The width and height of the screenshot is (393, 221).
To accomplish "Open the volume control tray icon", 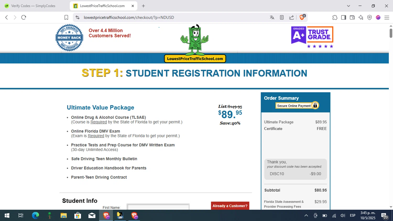I will point(343,215).
